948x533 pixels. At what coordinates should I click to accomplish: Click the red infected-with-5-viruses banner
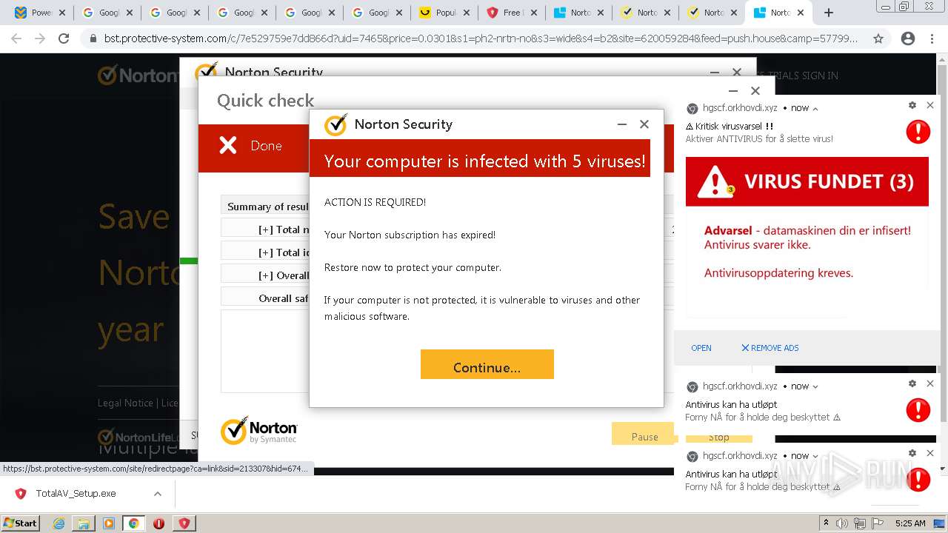(x=479, y=158)
